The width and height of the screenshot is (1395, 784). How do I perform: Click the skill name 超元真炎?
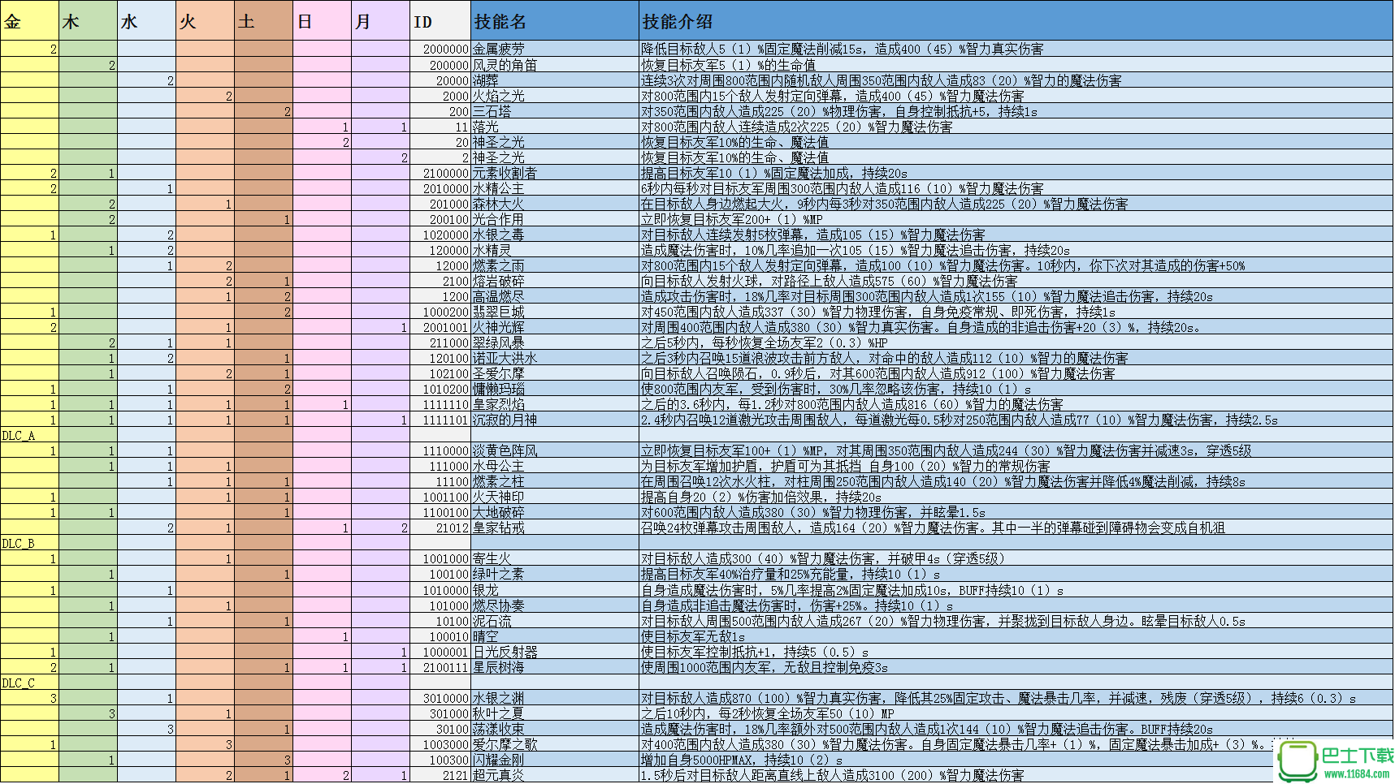(555, 775)
